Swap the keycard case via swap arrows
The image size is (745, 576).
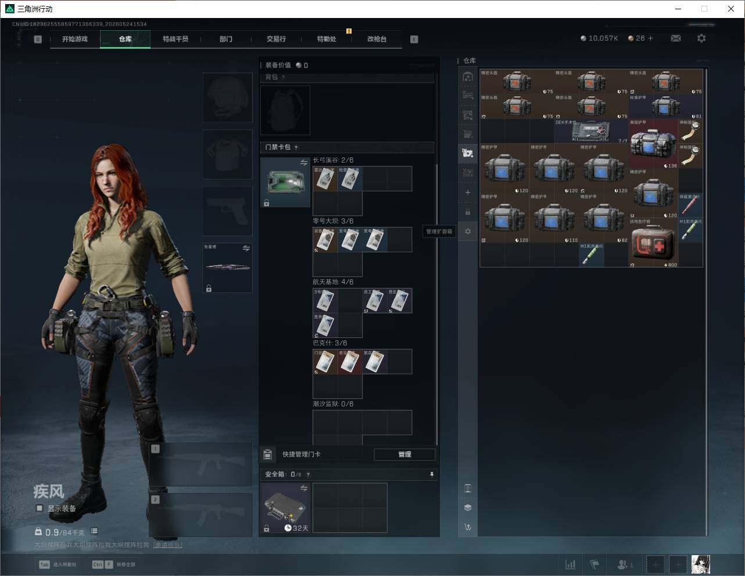[x=303, y=163]
